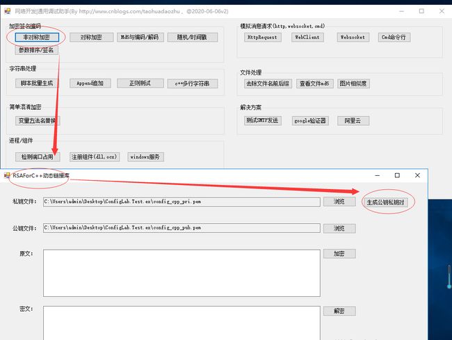The image size is (452, 340).
Task: Browse for the 私钥文件 private key file
Action: tap(339, 202)
